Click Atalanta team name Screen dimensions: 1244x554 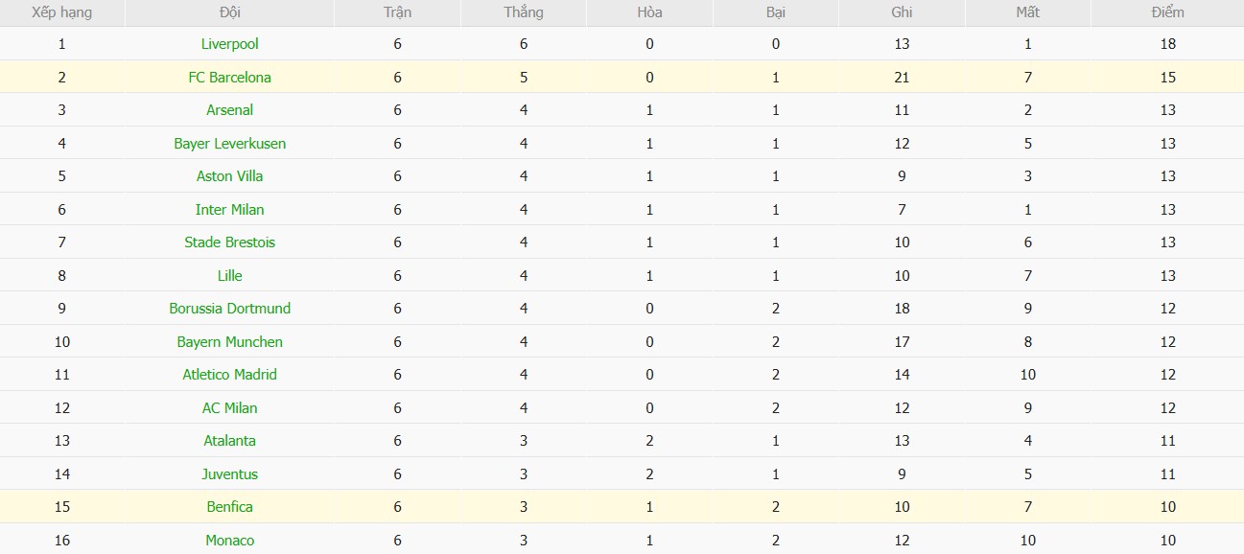(x=230, y=441)
